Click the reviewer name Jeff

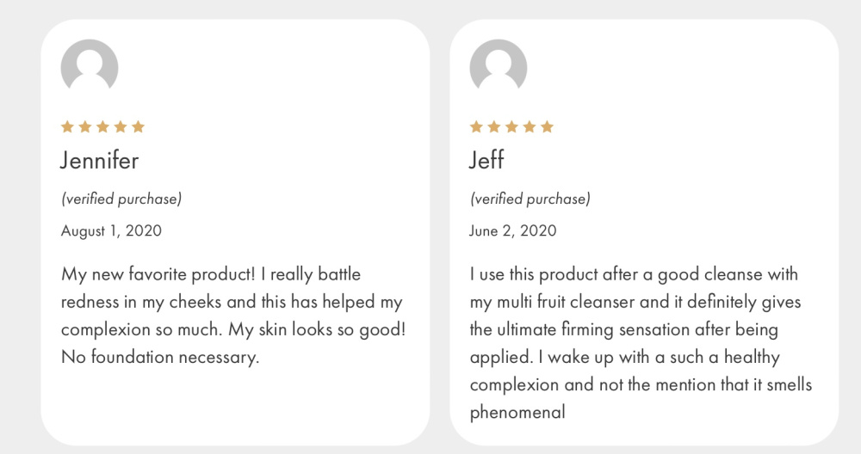pos(487,160)
